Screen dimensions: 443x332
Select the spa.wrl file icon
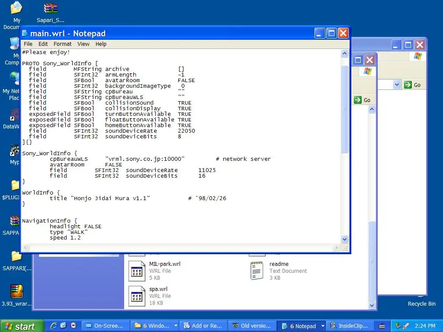(137, 296)
